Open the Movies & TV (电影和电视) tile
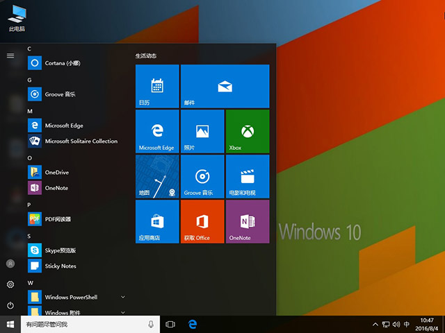Image resolution: width=445 pixels, height=333 pixels. 247,176
